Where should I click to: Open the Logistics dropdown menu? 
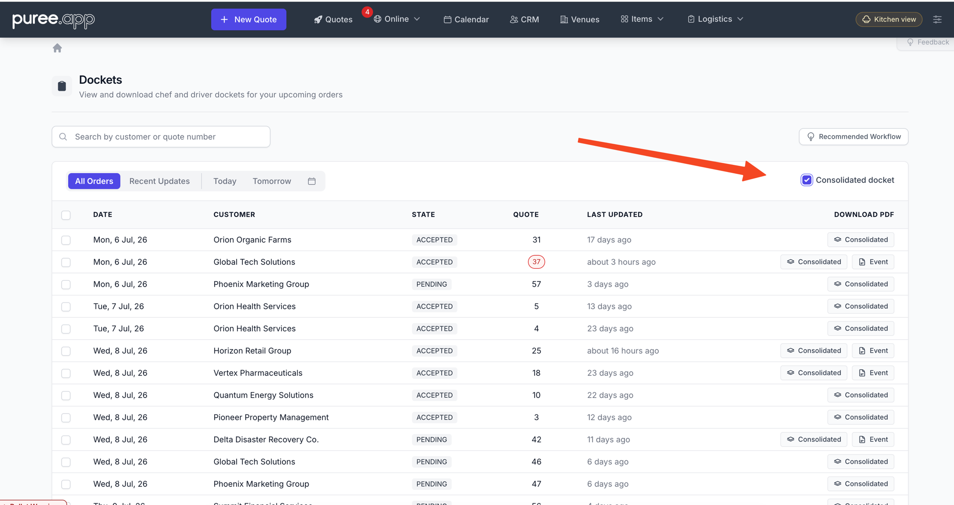[715, 19]
